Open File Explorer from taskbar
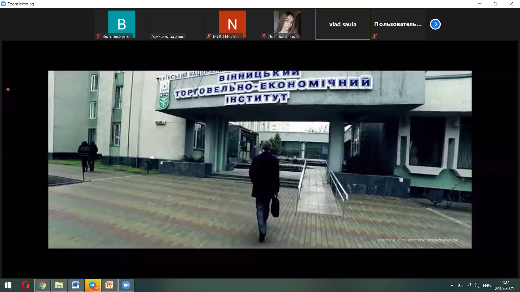 point(59,285)
